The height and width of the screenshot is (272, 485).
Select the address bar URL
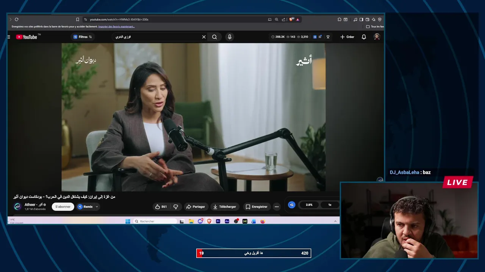click(x=119, y=19)
